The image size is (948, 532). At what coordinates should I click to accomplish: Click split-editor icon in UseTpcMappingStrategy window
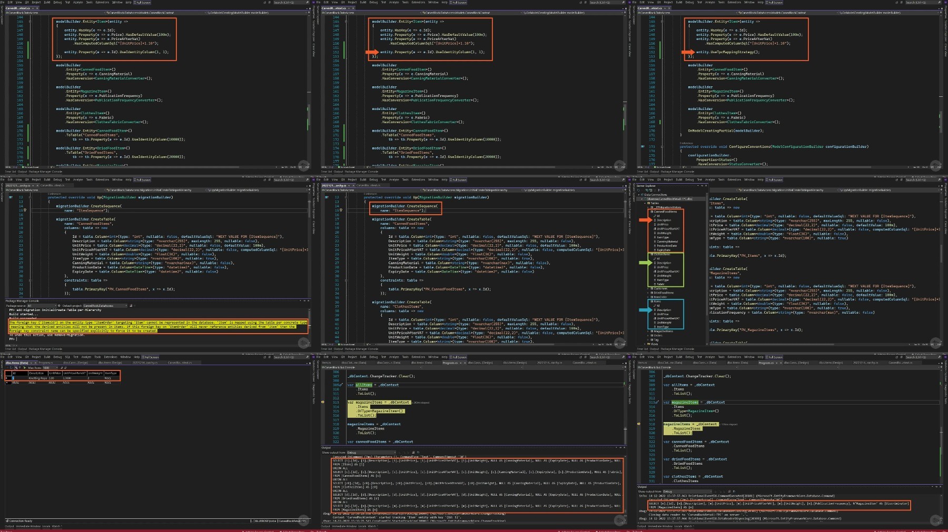941,12
